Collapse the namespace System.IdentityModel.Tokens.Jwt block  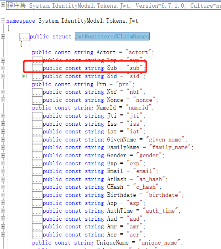(x=3, y=21)
